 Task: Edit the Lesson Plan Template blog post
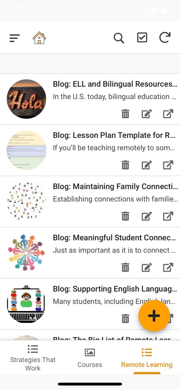[146, 165]
